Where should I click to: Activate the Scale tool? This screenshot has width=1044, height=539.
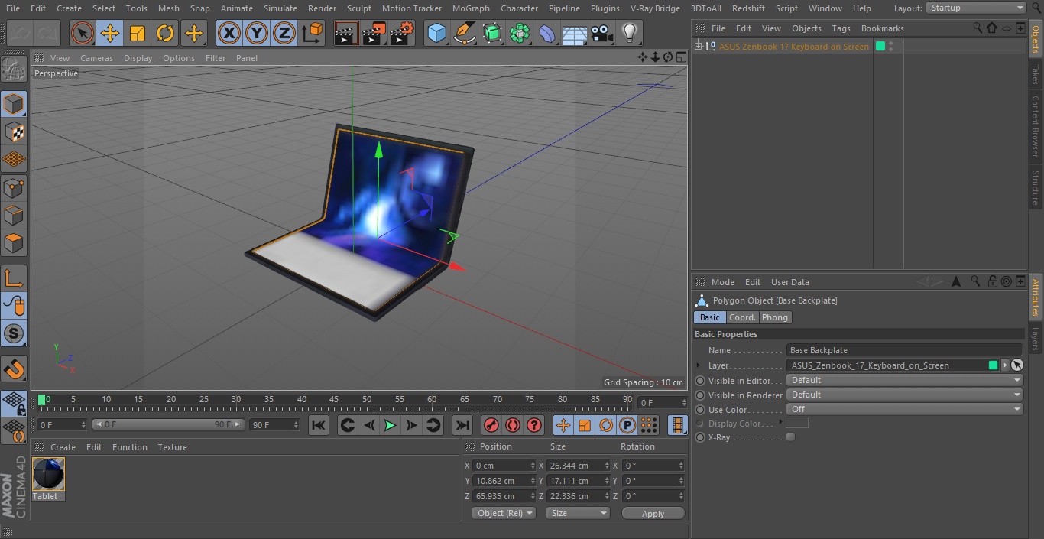[138, 33]
